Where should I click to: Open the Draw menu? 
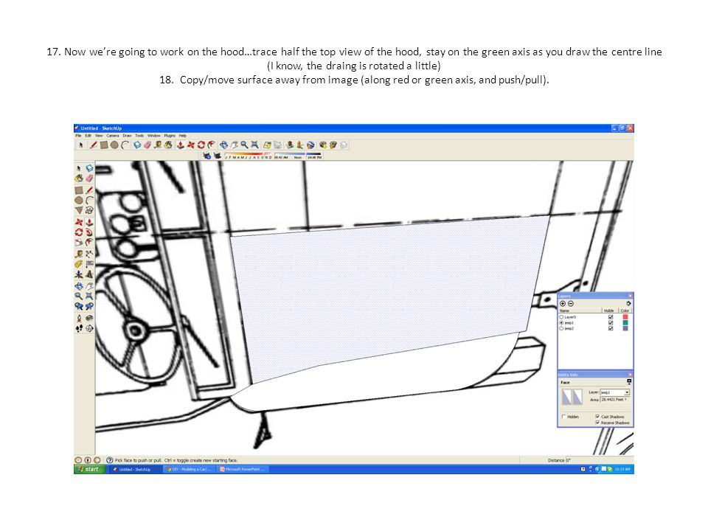[127, 136]
